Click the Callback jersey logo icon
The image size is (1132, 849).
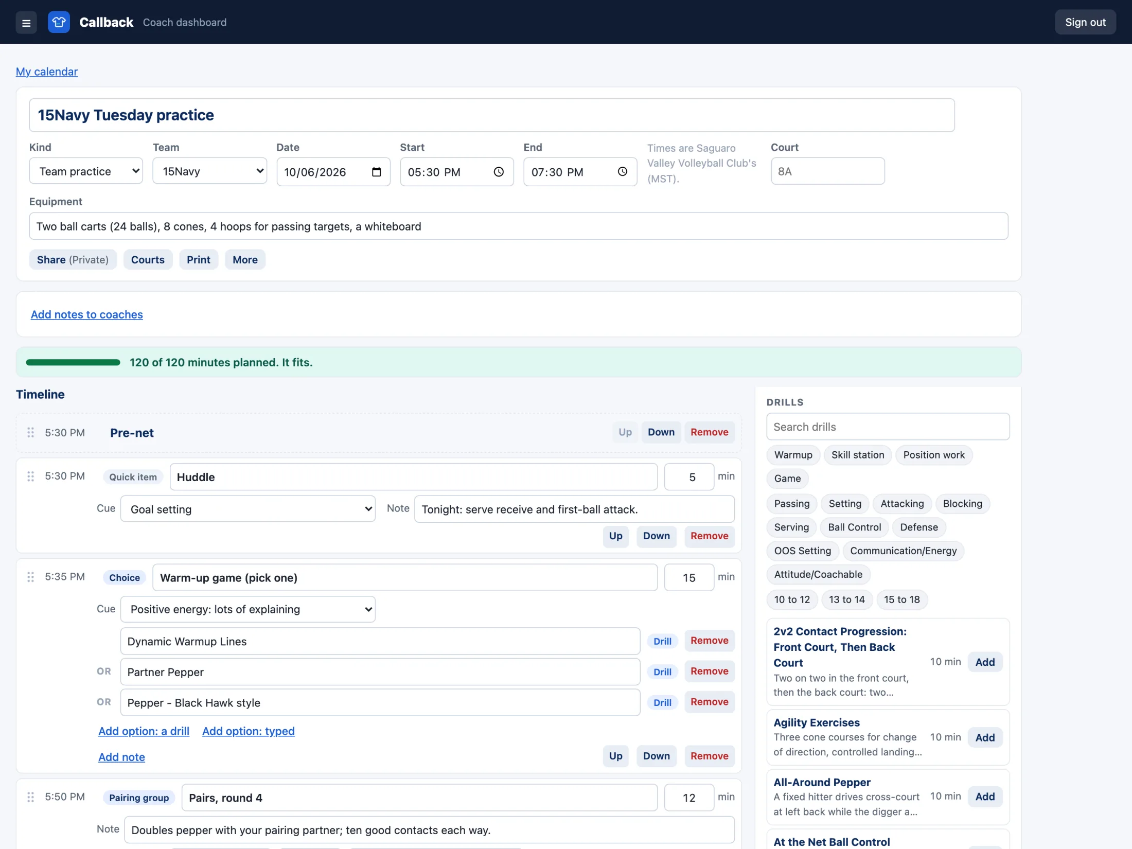pos(59,22)
